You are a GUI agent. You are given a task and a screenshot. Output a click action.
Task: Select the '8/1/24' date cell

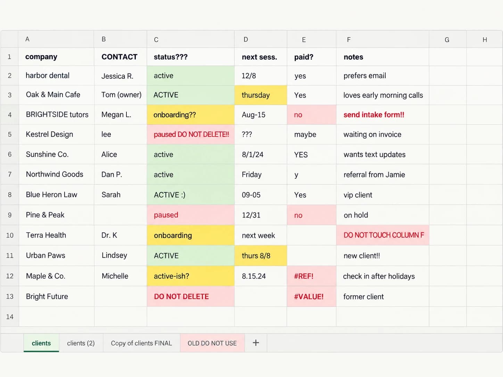[x=261, y=154]
